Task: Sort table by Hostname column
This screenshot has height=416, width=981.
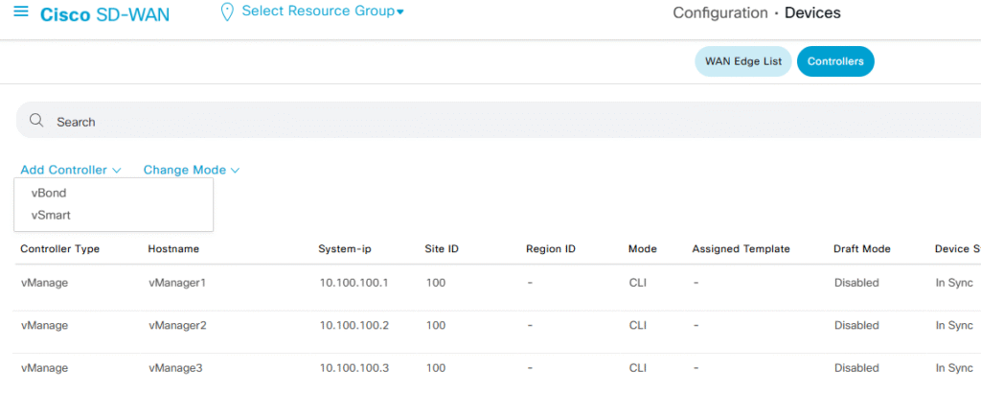Action: pyautogui.click(x=172, y=249)
